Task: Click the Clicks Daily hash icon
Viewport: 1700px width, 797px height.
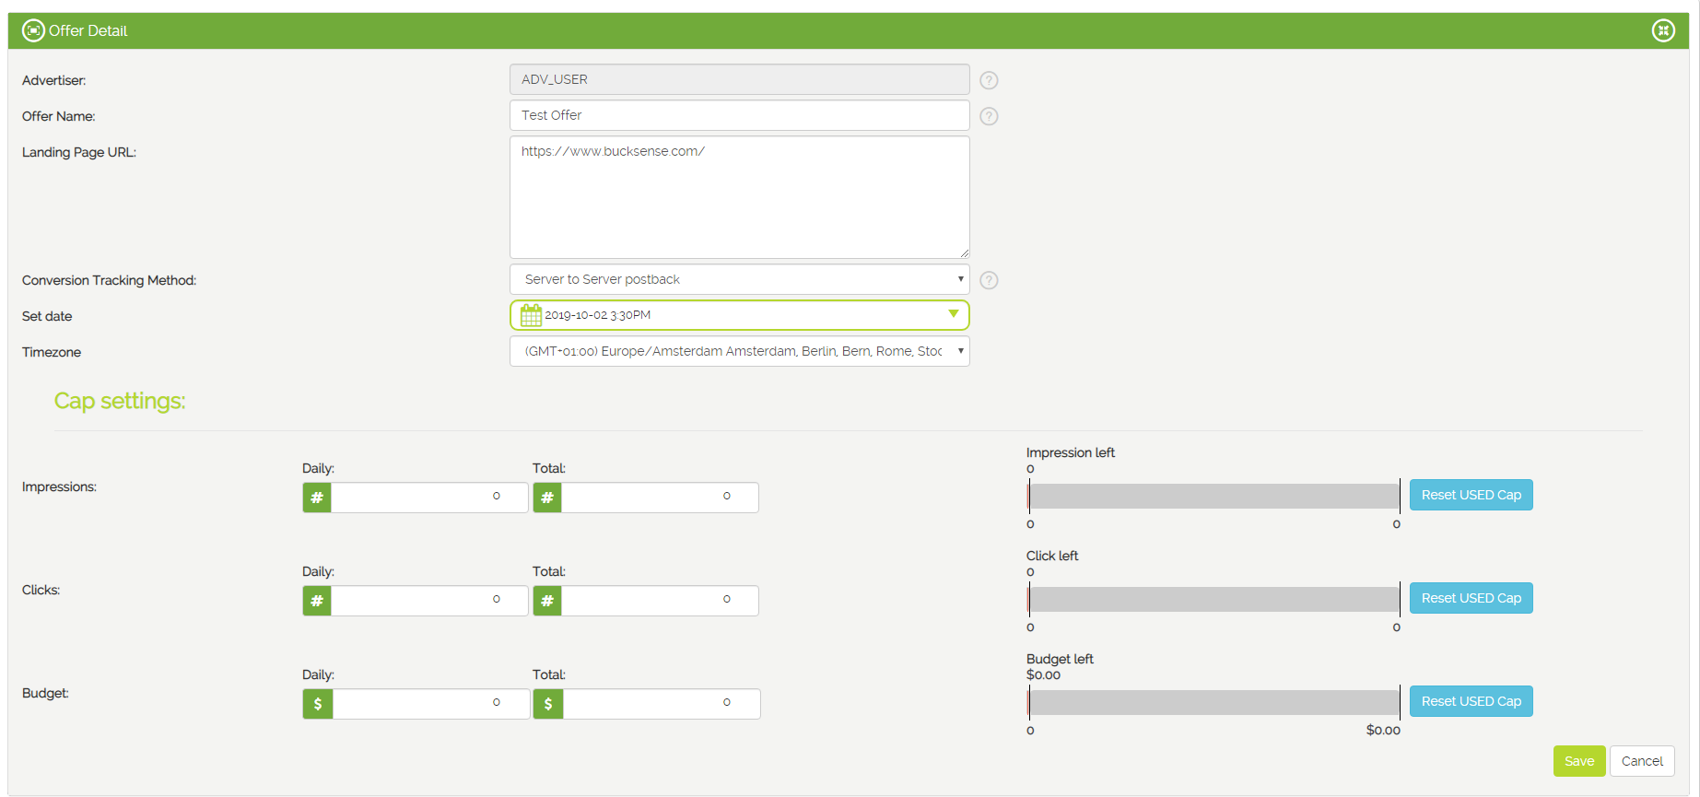Action: 317,601
